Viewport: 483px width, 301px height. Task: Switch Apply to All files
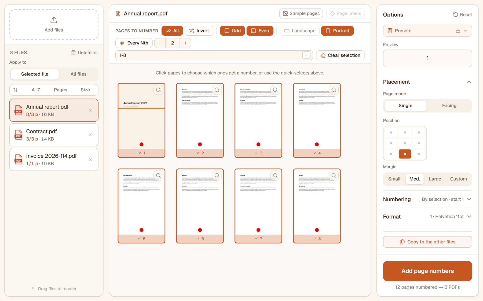79,74
